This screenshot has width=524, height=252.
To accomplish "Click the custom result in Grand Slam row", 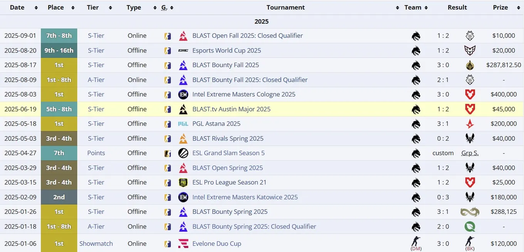I will pyautogui.click(x=443, y=153).
